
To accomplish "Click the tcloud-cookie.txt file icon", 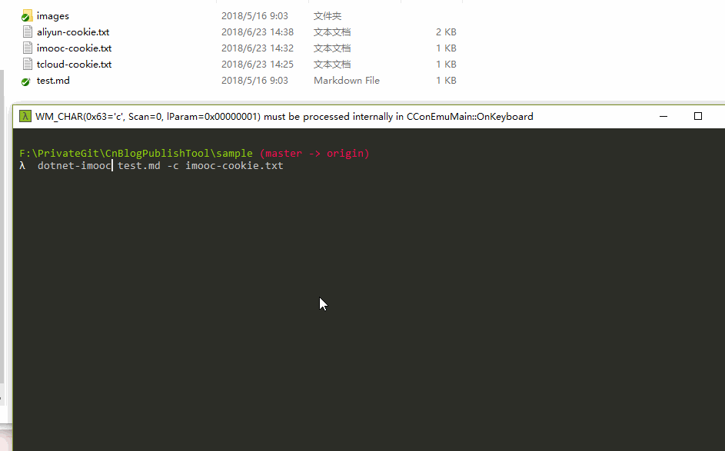I will (27, 65).
